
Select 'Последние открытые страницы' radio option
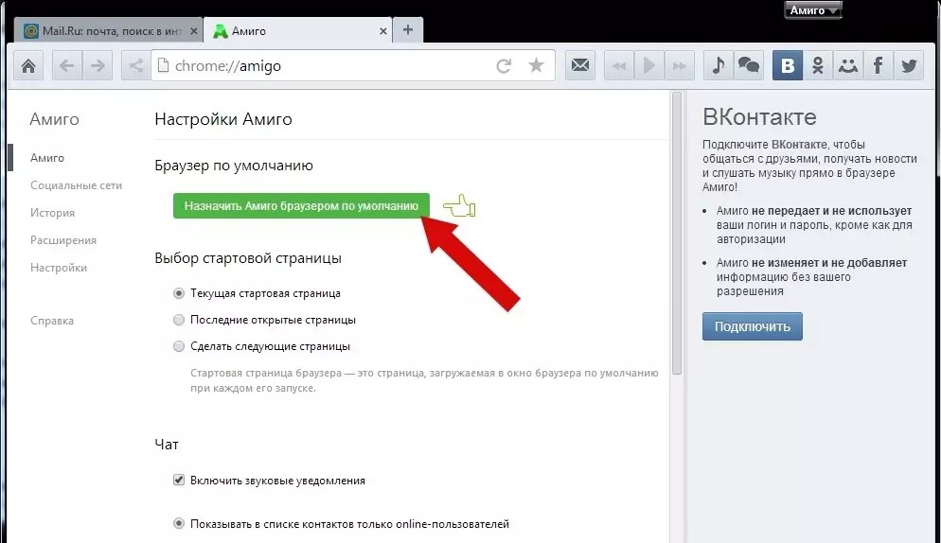pyautogui.click(x=179, y=320)
